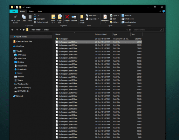
Task: Click New folder in address breadcrumb
Action: 36,30
